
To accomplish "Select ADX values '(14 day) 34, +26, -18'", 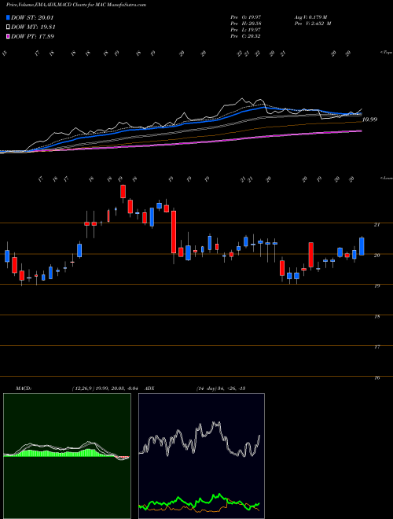I will 220,388.
